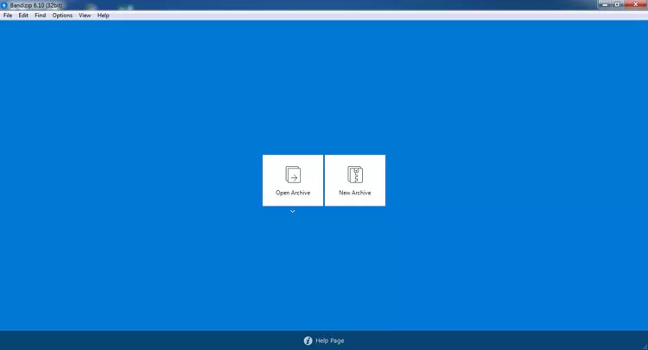The height and width of the screenshot is (350, 648).
Task: Maximize the Bandizip window
Action: (x=617, y=4)
